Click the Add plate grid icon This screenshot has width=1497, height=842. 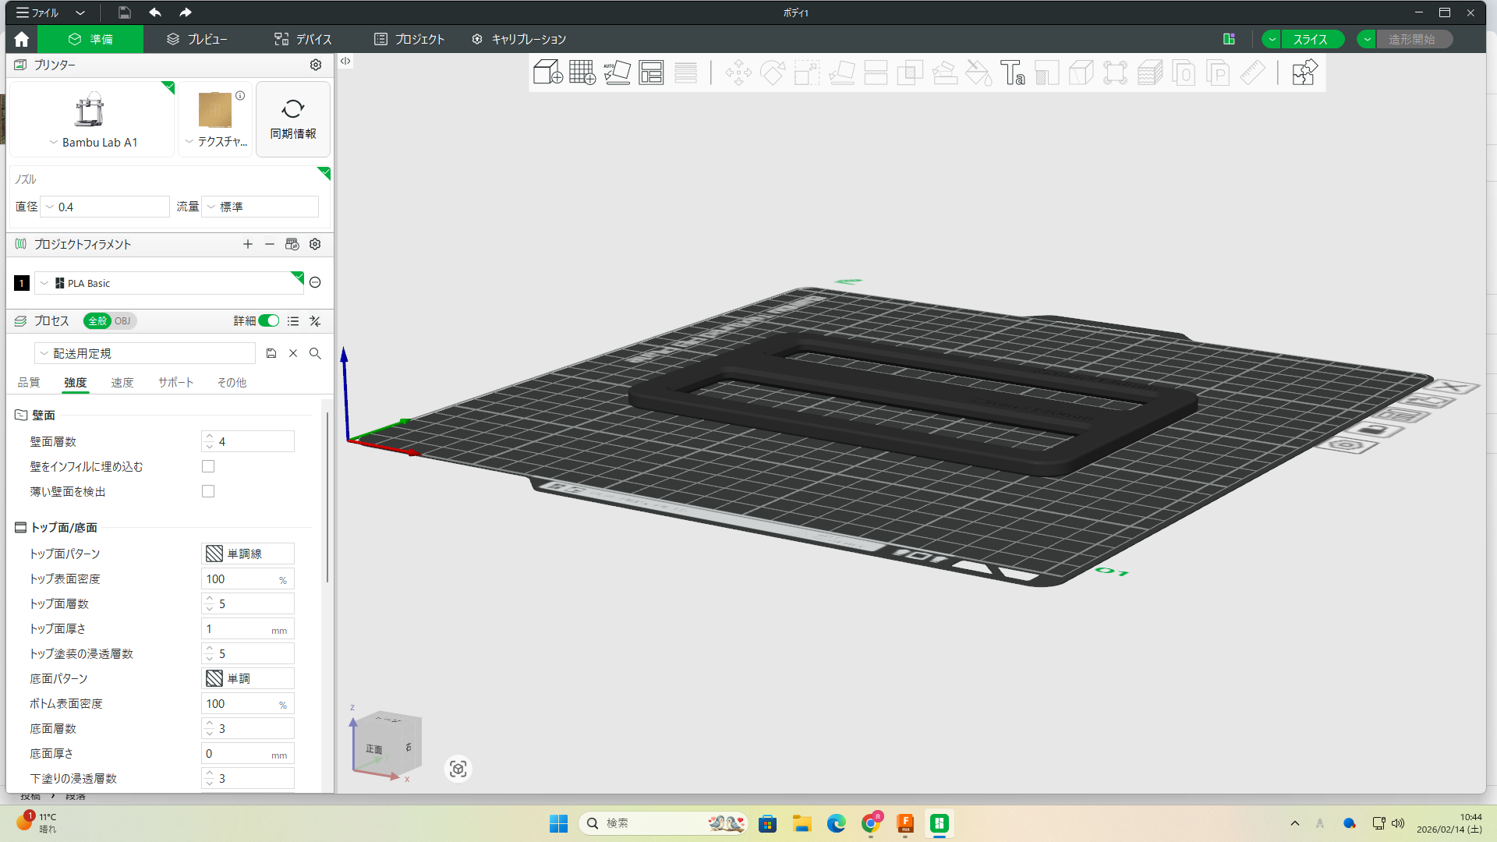pyautogui.click(x=582, y=73)
